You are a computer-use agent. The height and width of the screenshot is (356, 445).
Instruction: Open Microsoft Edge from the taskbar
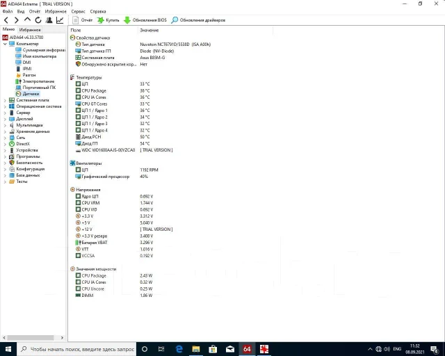click(x=179, y=349)
